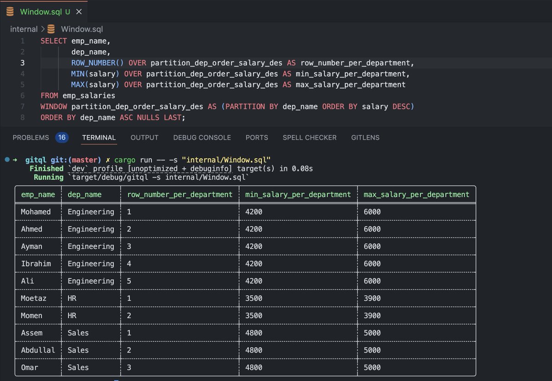Click the 'Ibrahim' cell in the table
552x381 pixels.
point(36,263)
